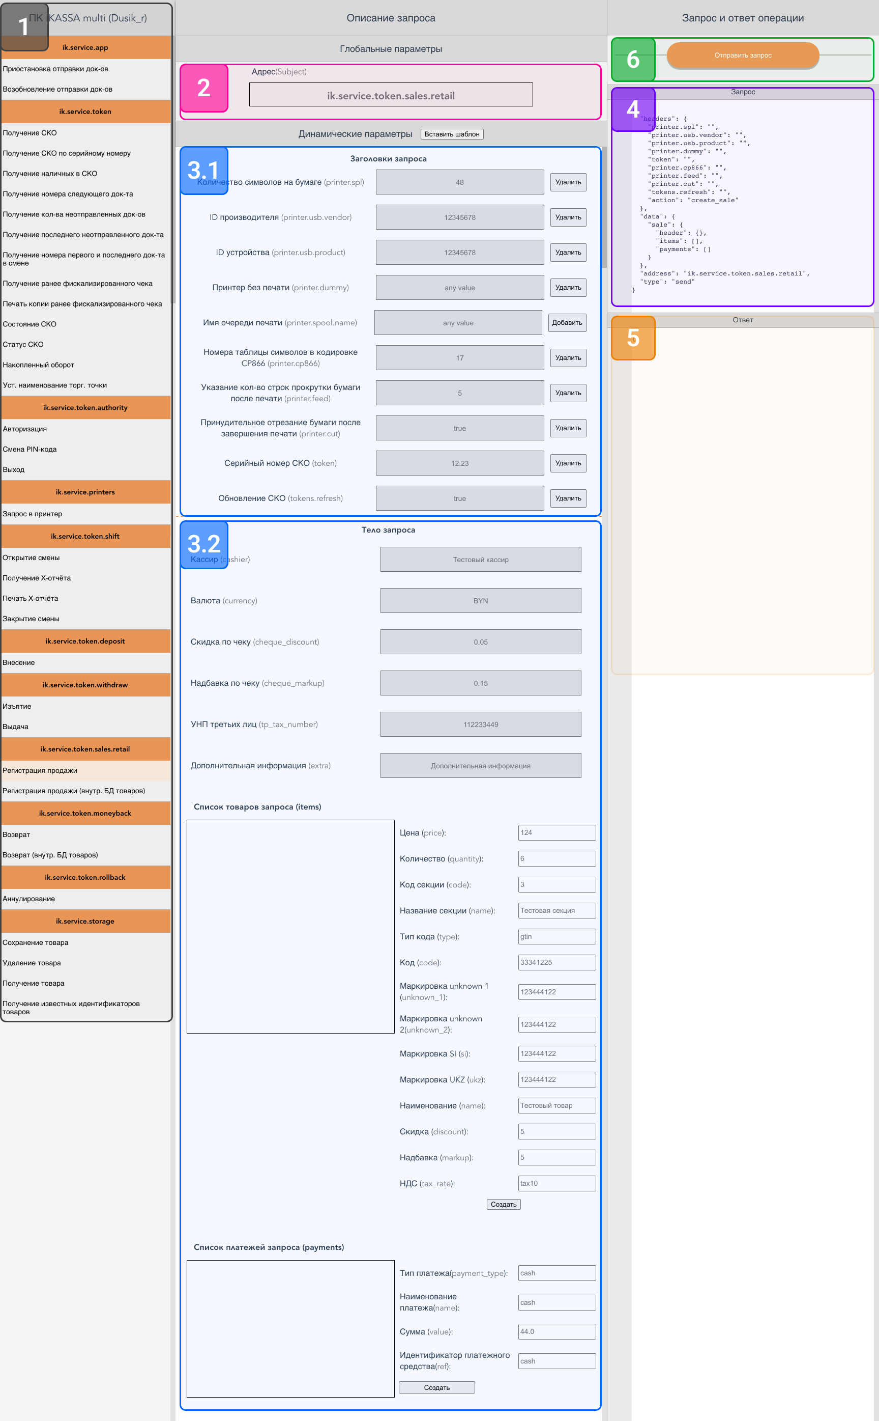The width and height of the screenshot is (879, 1421).
Task: Click the items list box area
Action: coord(290,927)
